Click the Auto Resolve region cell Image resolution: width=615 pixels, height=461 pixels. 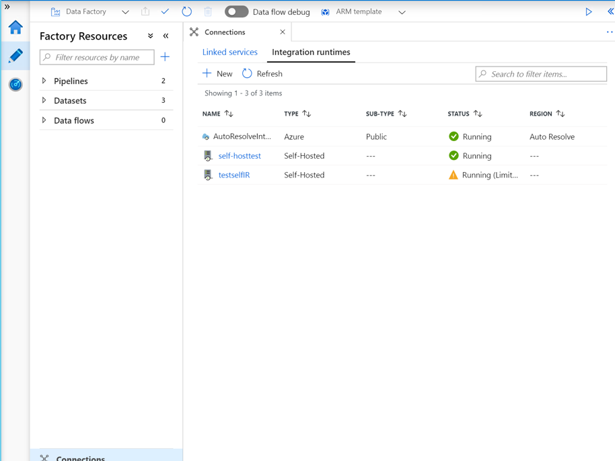pyautogui.click(x=552, y=136)
